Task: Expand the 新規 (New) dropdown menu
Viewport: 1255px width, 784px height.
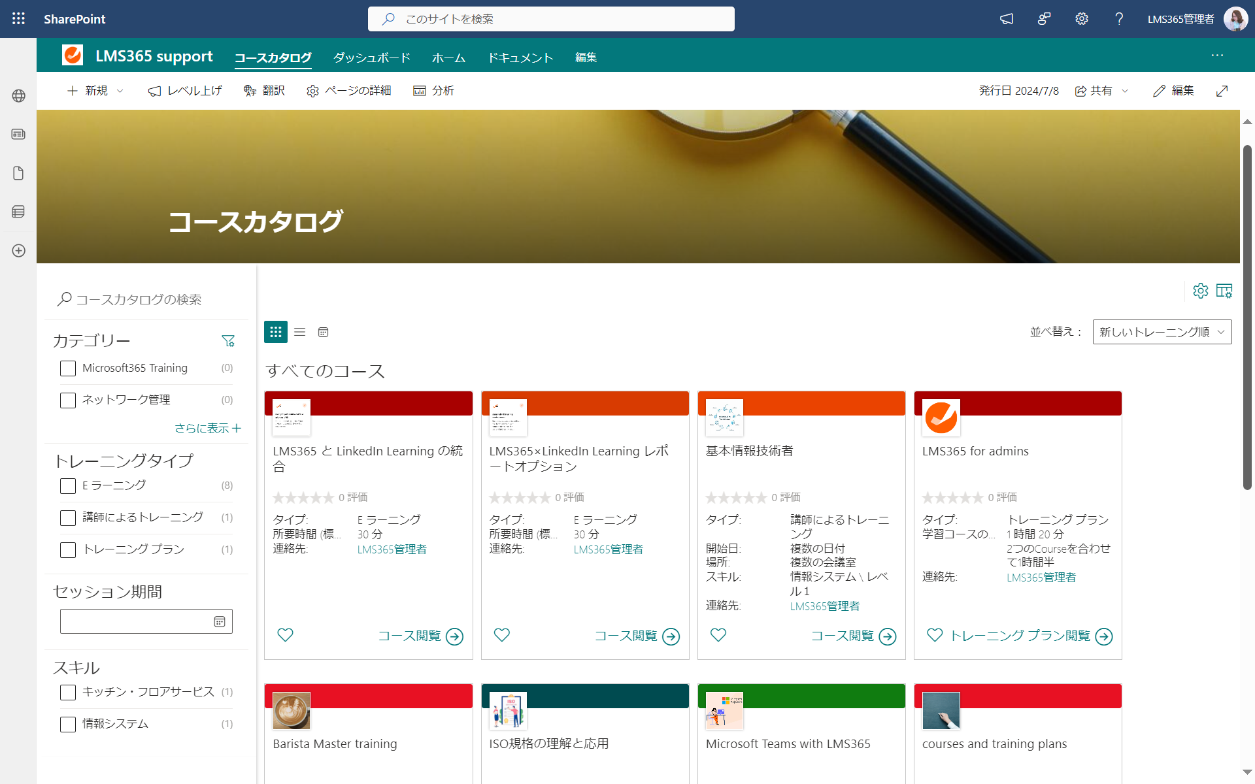Action: tap(95, 91)
